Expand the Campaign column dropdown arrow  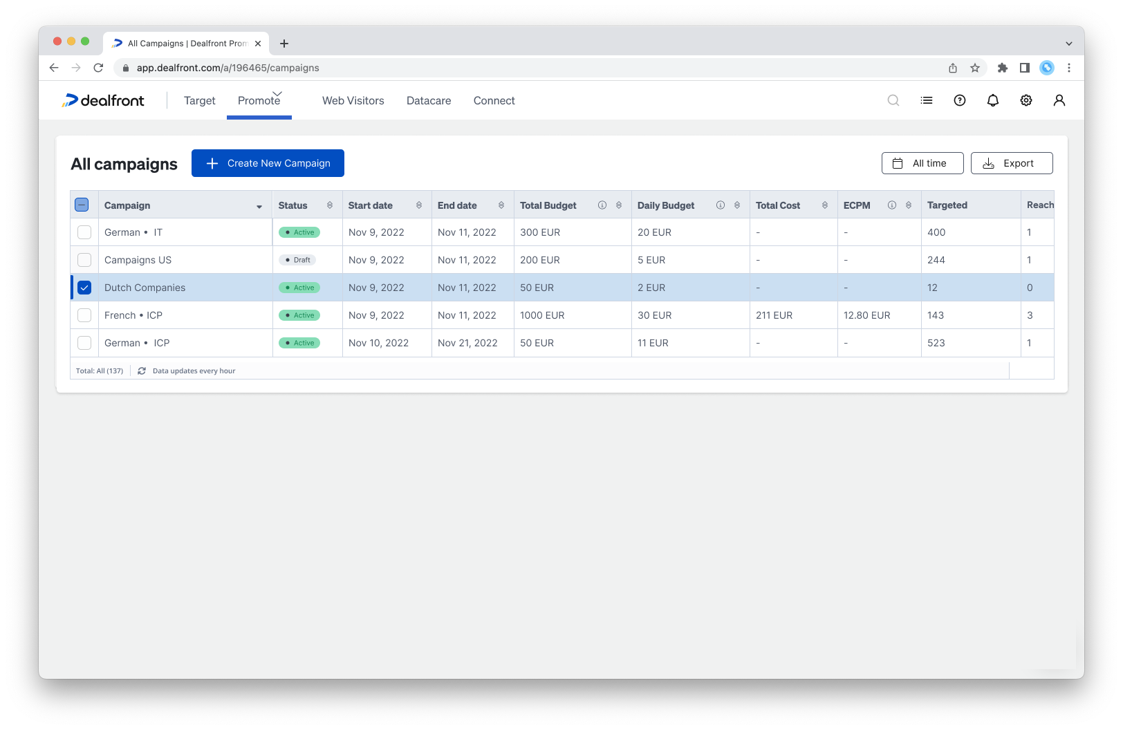click(x=259, y=207)
